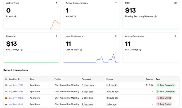Click '4 days ago' purchased value

click(x=87, y=104)
